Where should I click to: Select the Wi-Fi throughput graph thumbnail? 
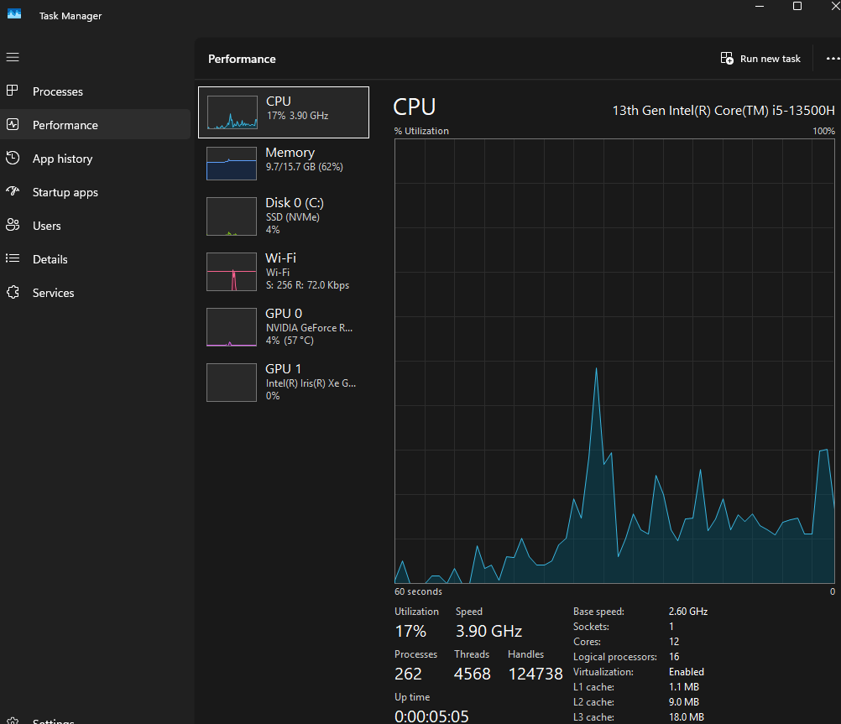pos(232,272)
